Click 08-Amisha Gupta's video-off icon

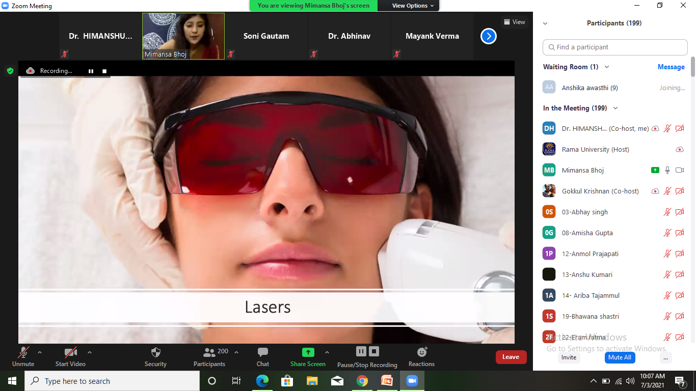click(x=680, y=233)
